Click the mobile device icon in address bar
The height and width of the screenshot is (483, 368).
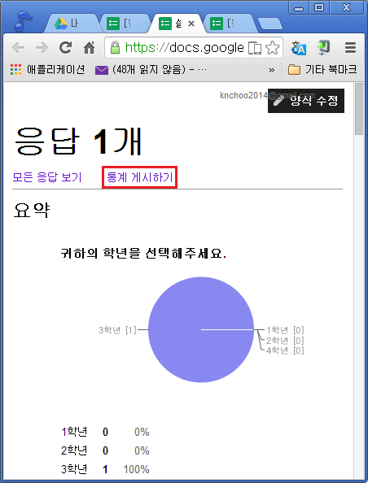coord(255,48)
